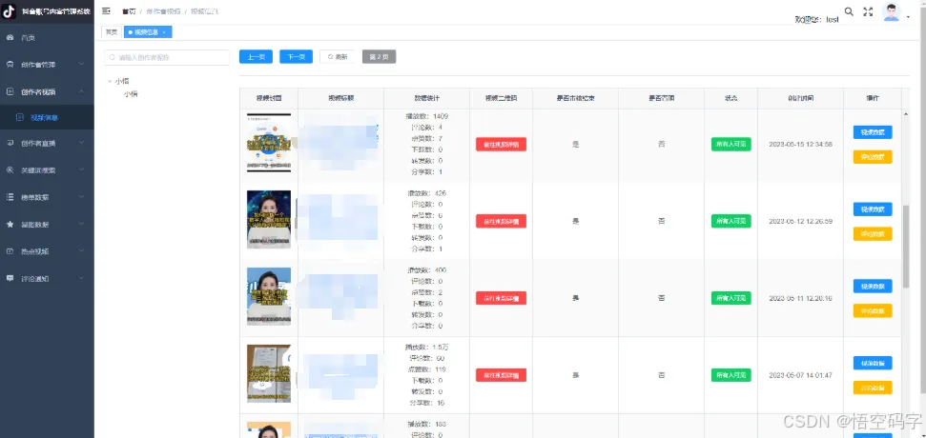The image size is (926, 438).
Task: Expand the 创作者直播 menu chevron
Action: (81, 143)
